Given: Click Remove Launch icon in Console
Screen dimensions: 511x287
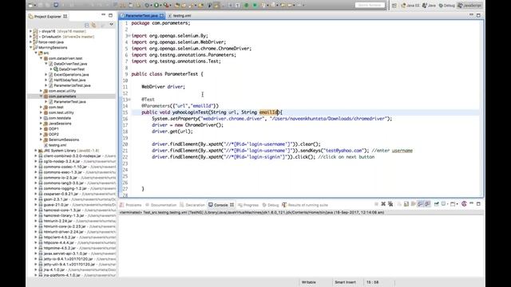Looking at the screenshot, I should 383,204.
